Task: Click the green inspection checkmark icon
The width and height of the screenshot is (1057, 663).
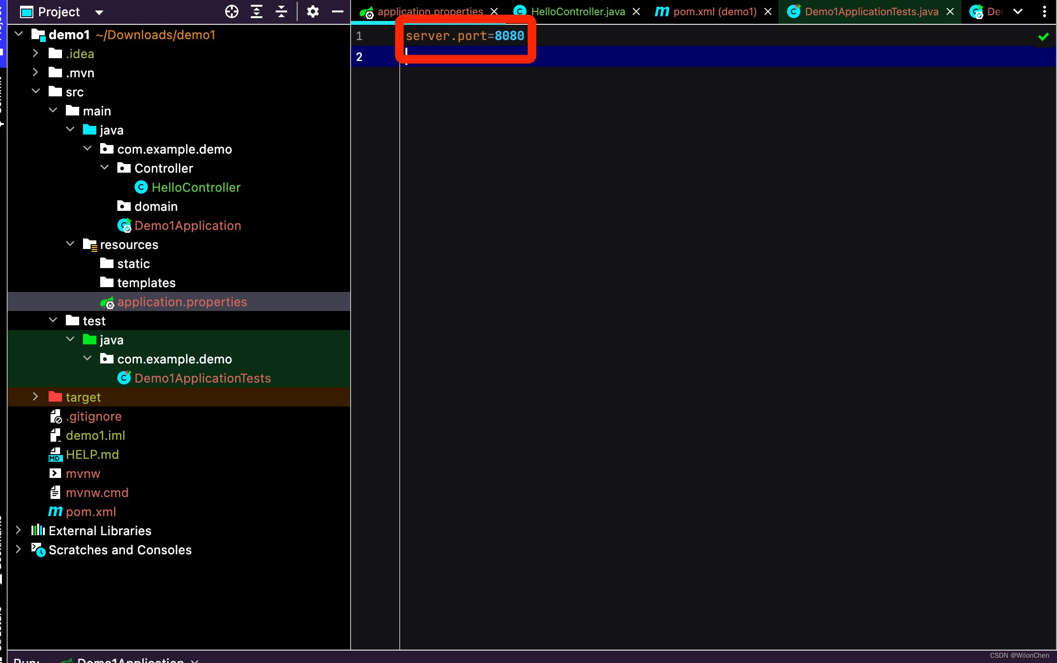Action: tap(1043, 37)
